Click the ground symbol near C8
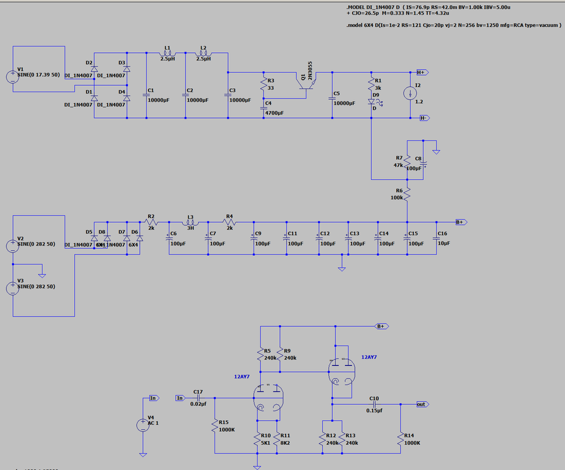The height and width of the screenshot is (470, 565). click(x=436, y=152)
